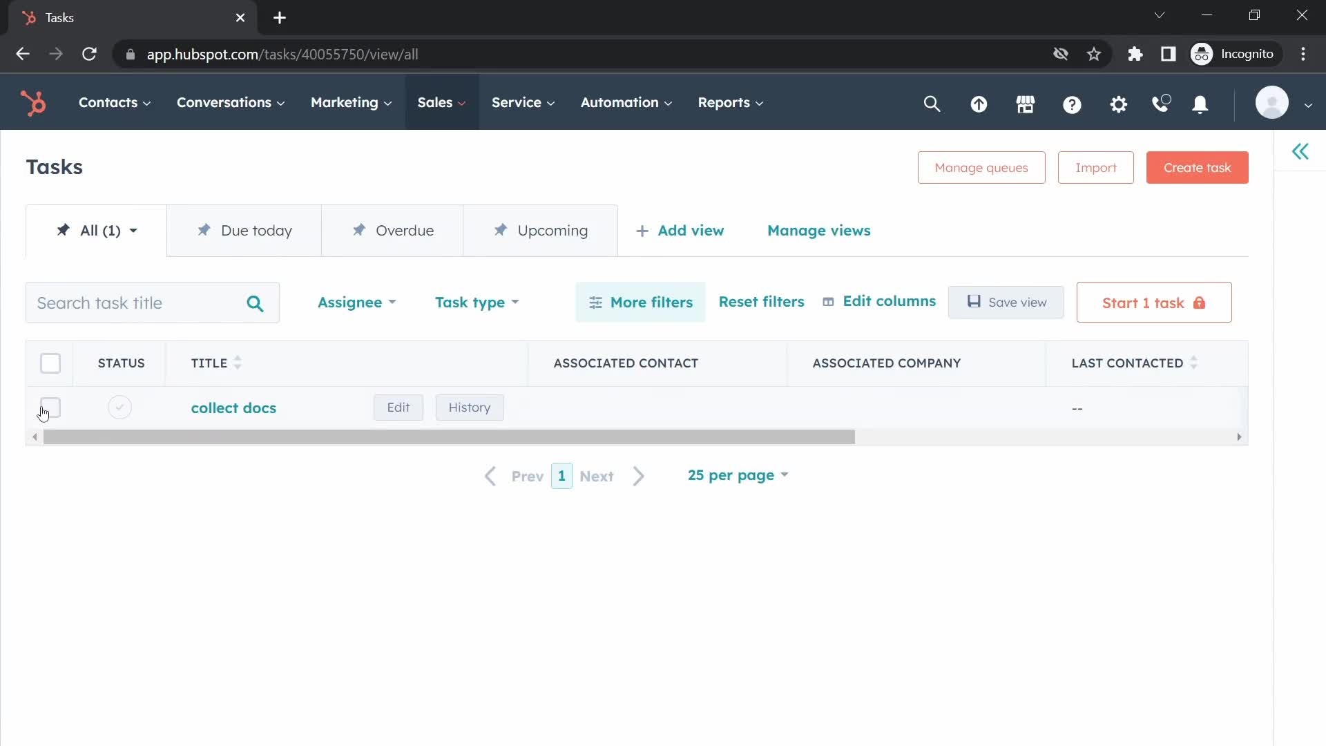Image resolution: width=1326 pixels, height=746 pixels.
Task: Click Start 1 task button
Action: pos(1153,303)
